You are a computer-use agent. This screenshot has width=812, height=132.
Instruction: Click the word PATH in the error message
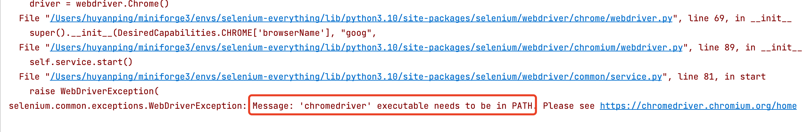522,106
